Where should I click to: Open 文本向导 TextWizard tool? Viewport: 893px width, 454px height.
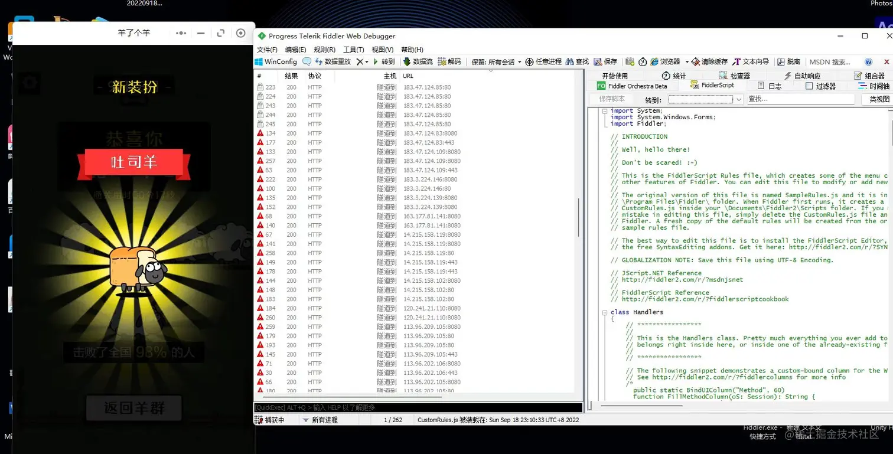[751, 61]
